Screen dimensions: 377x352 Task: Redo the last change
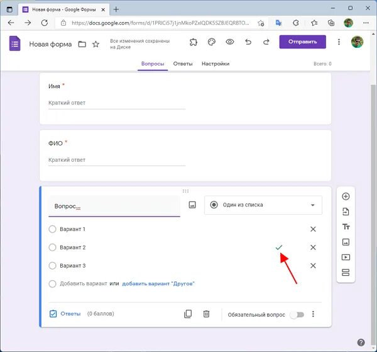tap(266, 42)
